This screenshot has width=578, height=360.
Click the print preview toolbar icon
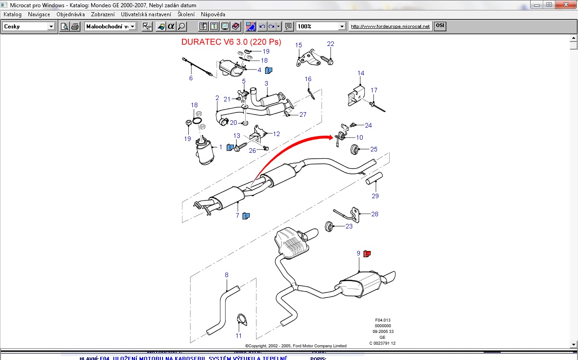[x=65, y=27]
